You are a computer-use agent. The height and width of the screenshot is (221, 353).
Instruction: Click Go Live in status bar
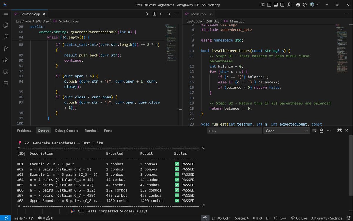coord(299,218)
